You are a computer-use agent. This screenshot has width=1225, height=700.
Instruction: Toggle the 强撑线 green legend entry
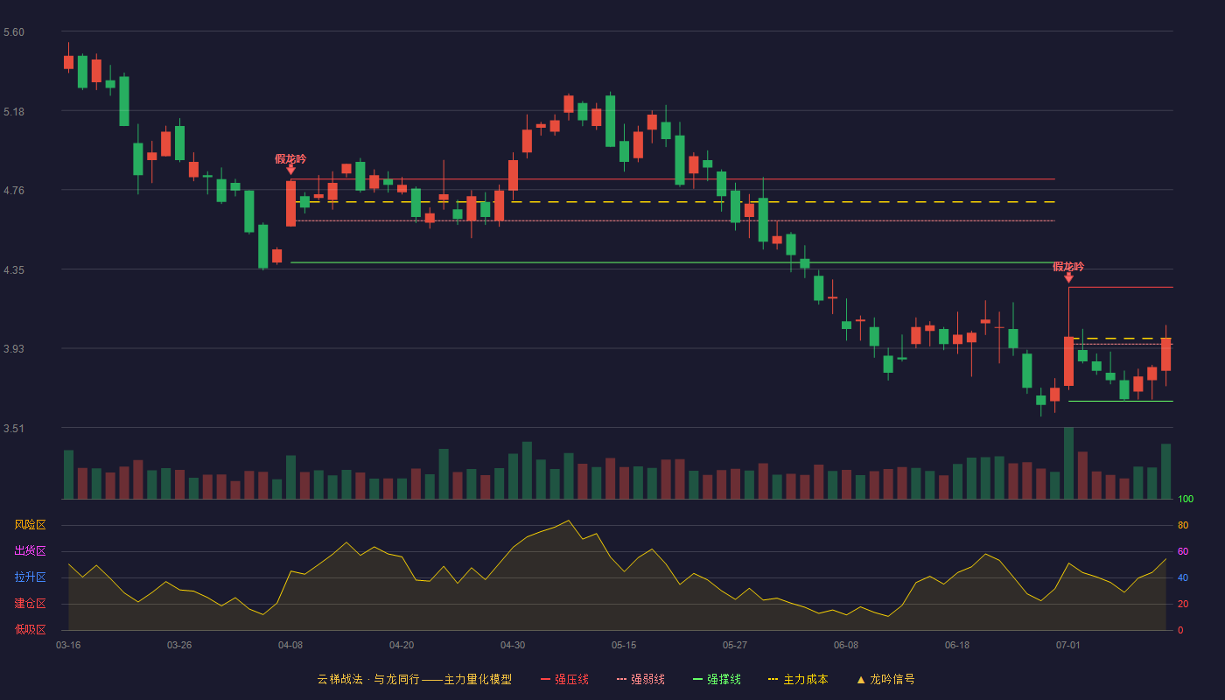[717, 679]
